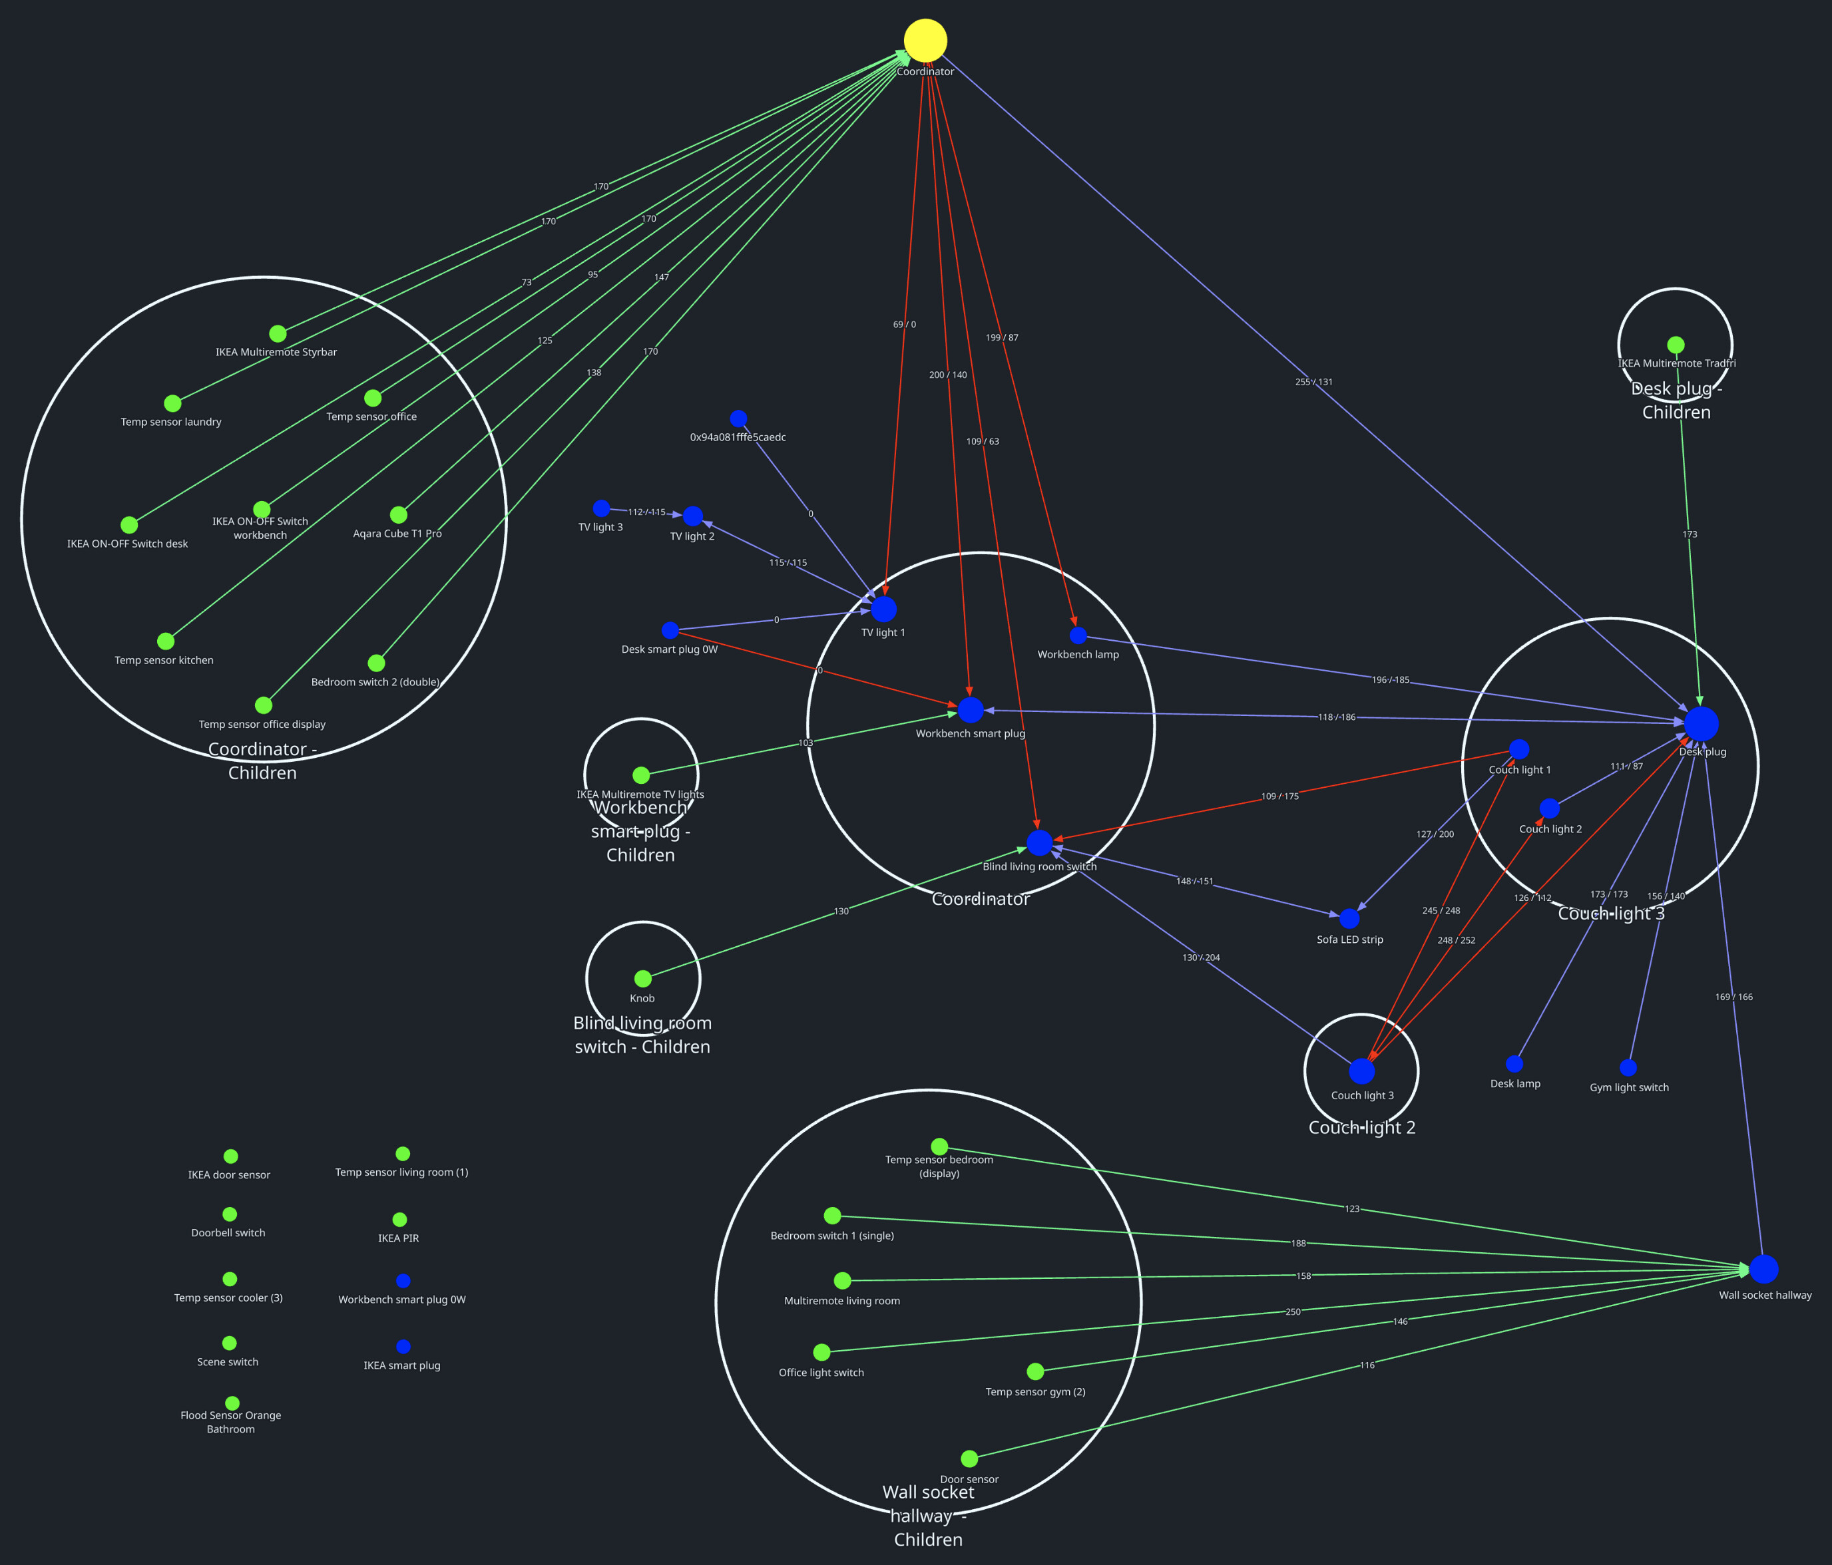Select the IKEA door sensor node
Viewport: 1832px width, 1565px height.
231,1156
